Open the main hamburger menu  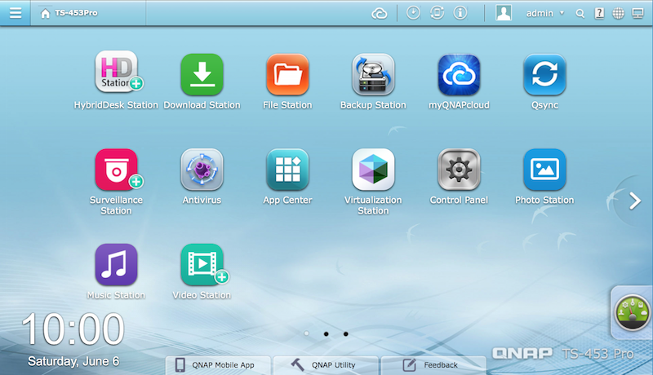click(16, 13)
